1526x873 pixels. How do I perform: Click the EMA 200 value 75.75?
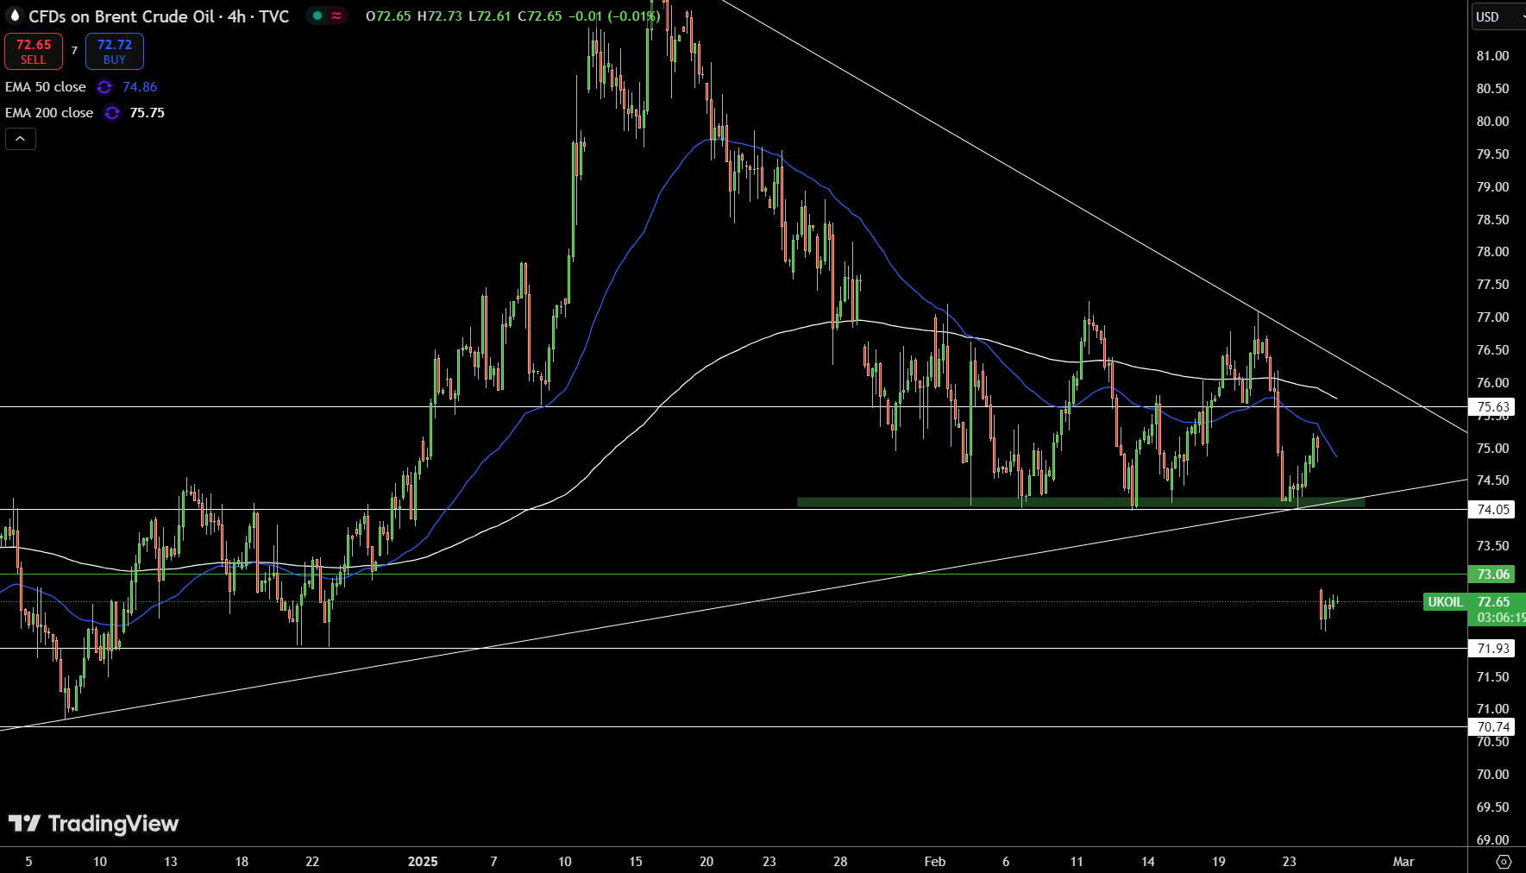tap(147, 113)
